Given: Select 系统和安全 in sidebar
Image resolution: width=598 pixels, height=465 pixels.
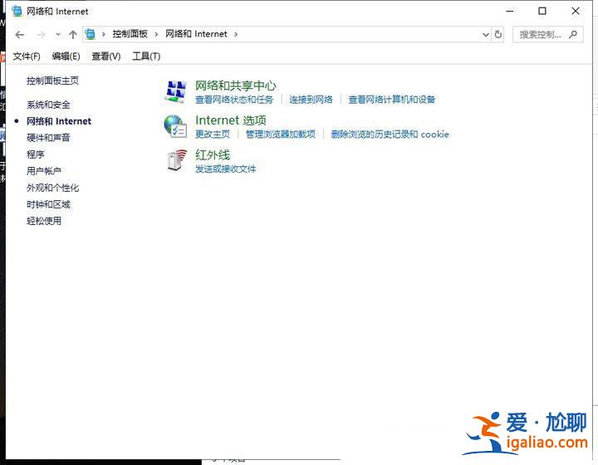Looking at the screenshot, I should pyautogui.click(x=48, y=105).
